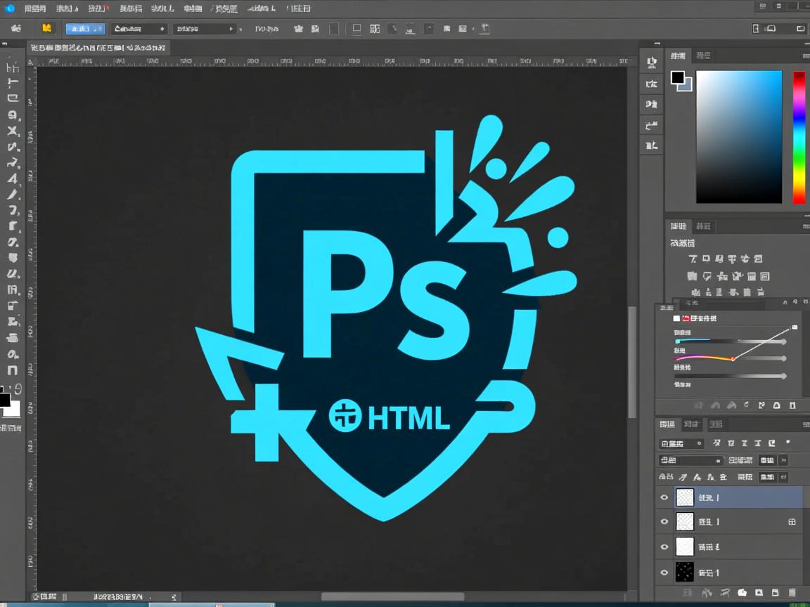Image resolution: width=810 pixels, height=607 pixels.
Task: Click first adjustment icon in the adjustments panel
Action: click(691, 259)
